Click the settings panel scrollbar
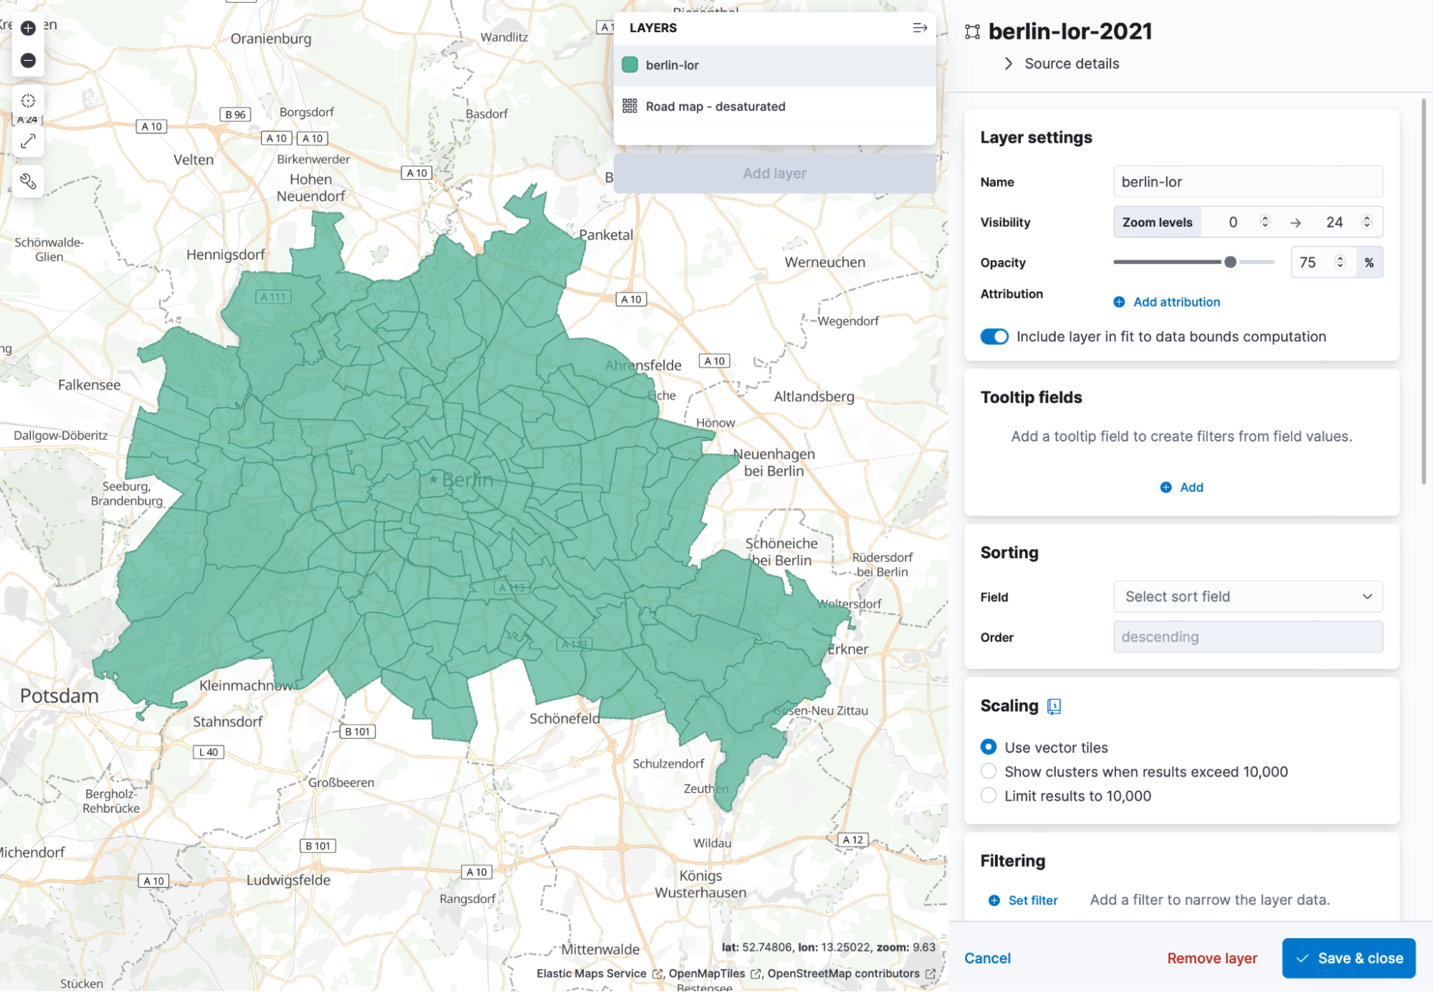The height and width of the screenshot is (992, 1433). (x=1424, y=291)
